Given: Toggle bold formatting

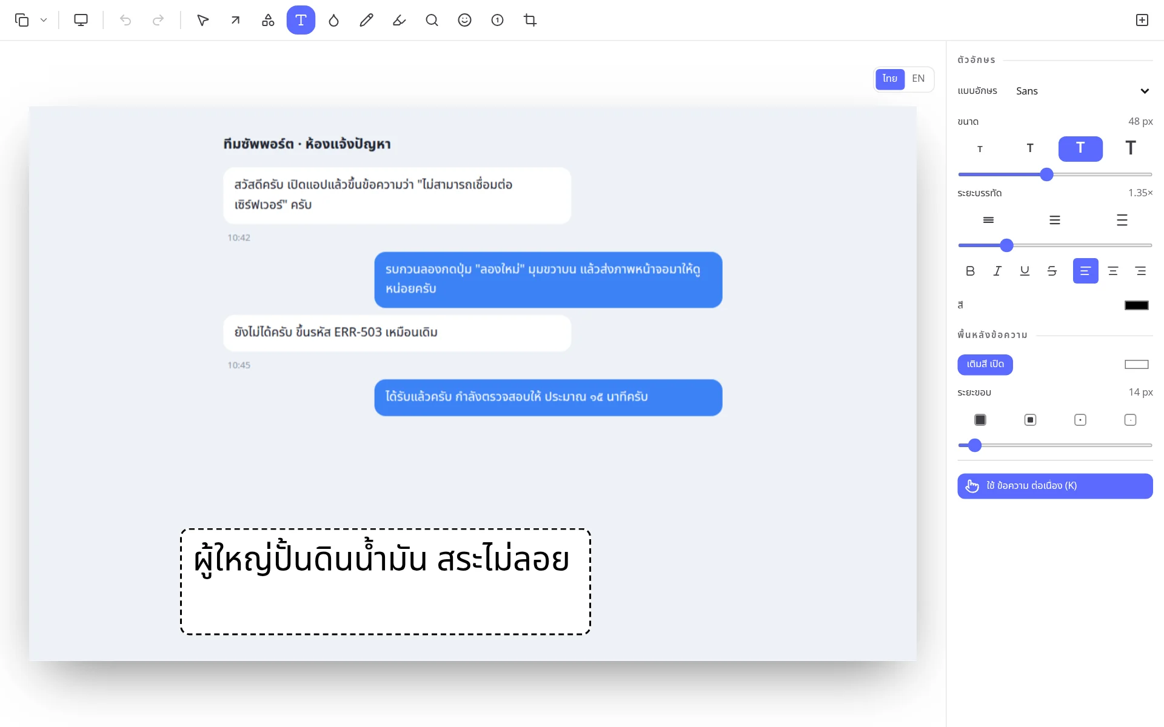Looking at the screenshot, I should click(x=970, y=271).
